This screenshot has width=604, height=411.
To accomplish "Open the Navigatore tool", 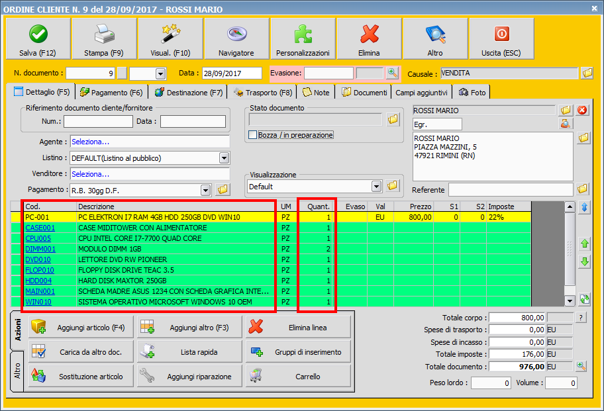I will pos(236,39).
